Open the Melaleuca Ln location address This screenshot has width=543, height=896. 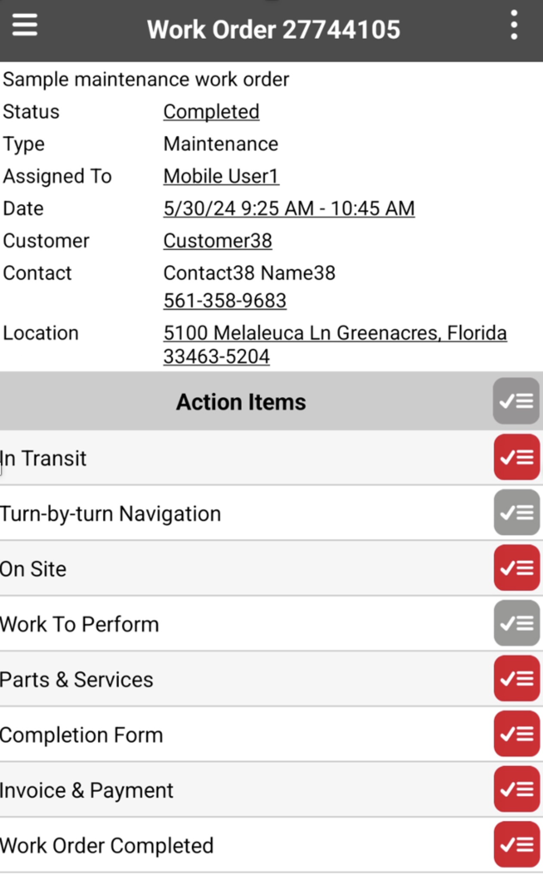click(x=335, y=344)
